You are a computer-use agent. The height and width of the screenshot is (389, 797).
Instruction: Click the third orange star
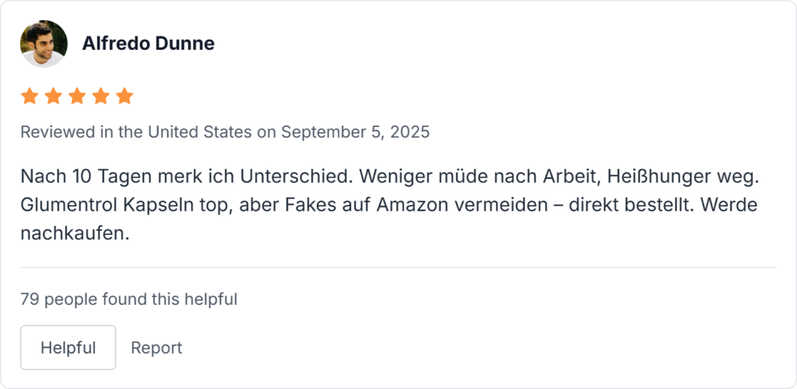[x=77, y=96]
